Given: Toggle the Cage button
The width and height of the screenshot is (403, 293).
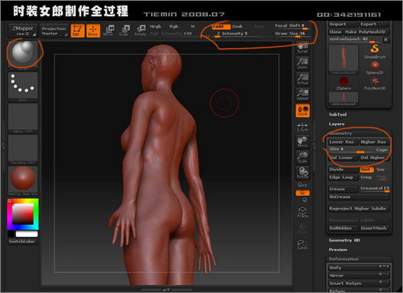Looking at the screenshot, I should point(381,149).
